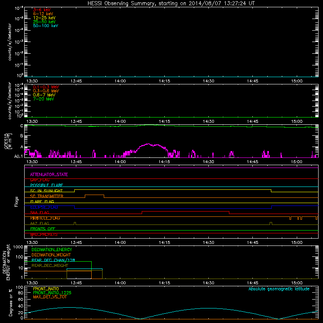
Task: Click the REAR_DEC_CHAN/128 legend label
Action: point(53,260)
